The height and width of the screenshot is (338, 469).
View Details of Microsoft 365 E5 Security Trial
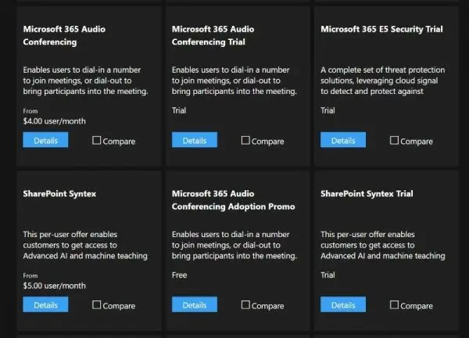[x=343, y=141]
